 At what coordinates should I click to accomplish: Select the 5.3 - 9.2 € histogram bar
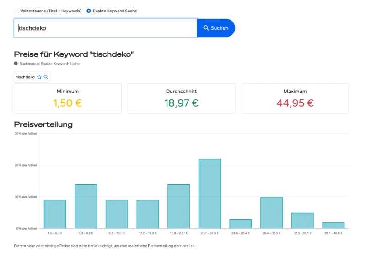pos(86,206)
